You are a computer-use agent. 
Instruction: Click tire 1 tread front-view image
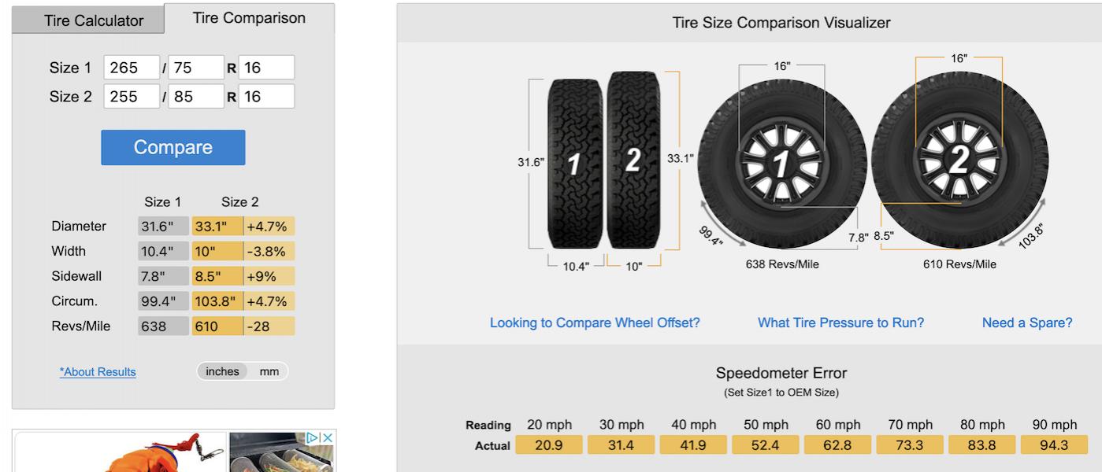[x=576, y=164]
